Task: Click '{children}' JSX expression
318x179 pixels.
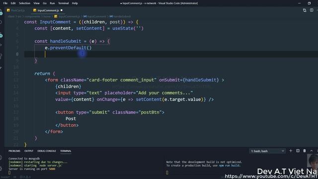Action: coord(68,87)
